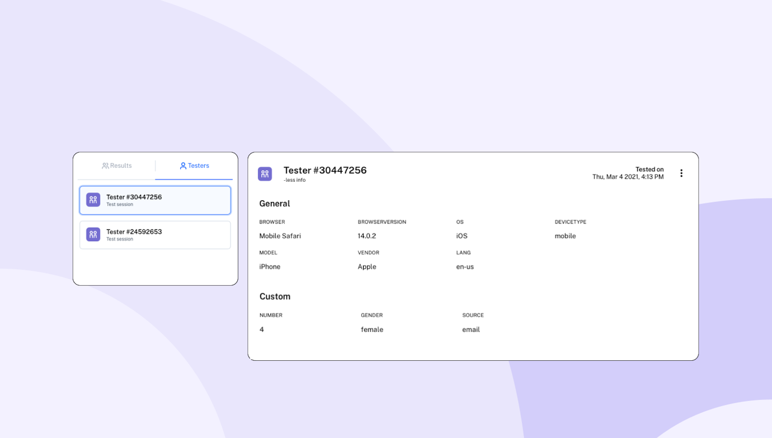The image size is (772, 438).
Task: Click the Testers tab person icon
Action: click(x=183, y=166)
